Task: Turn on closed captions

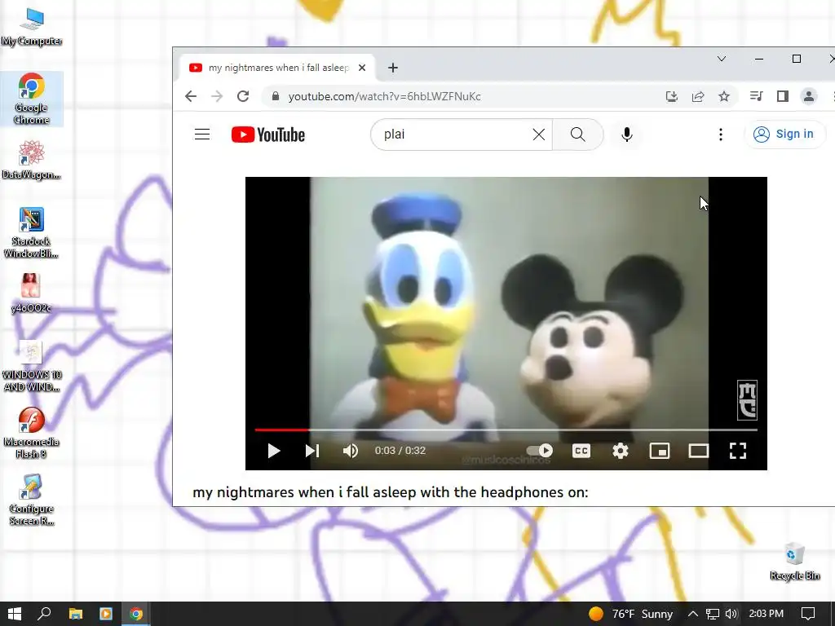Action: pyautogui.click(x=581, y=451)
